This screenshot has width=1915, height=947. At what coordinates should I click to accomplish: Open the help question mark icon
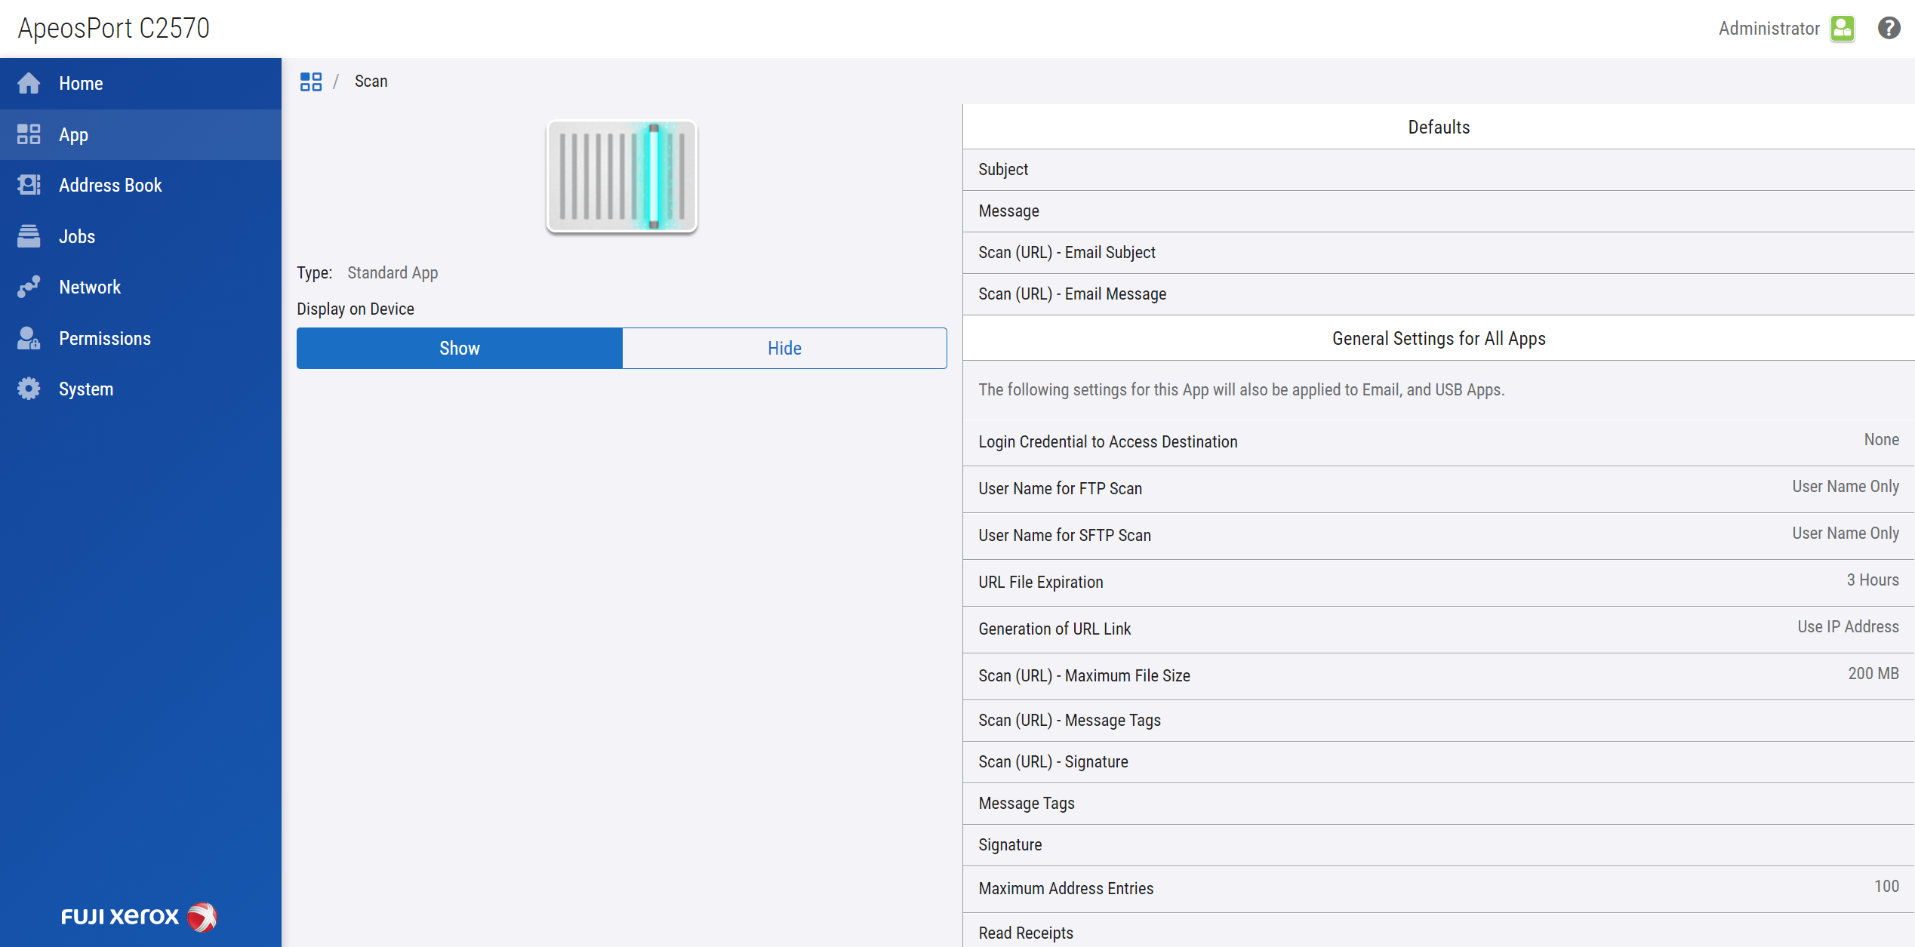1889,29
